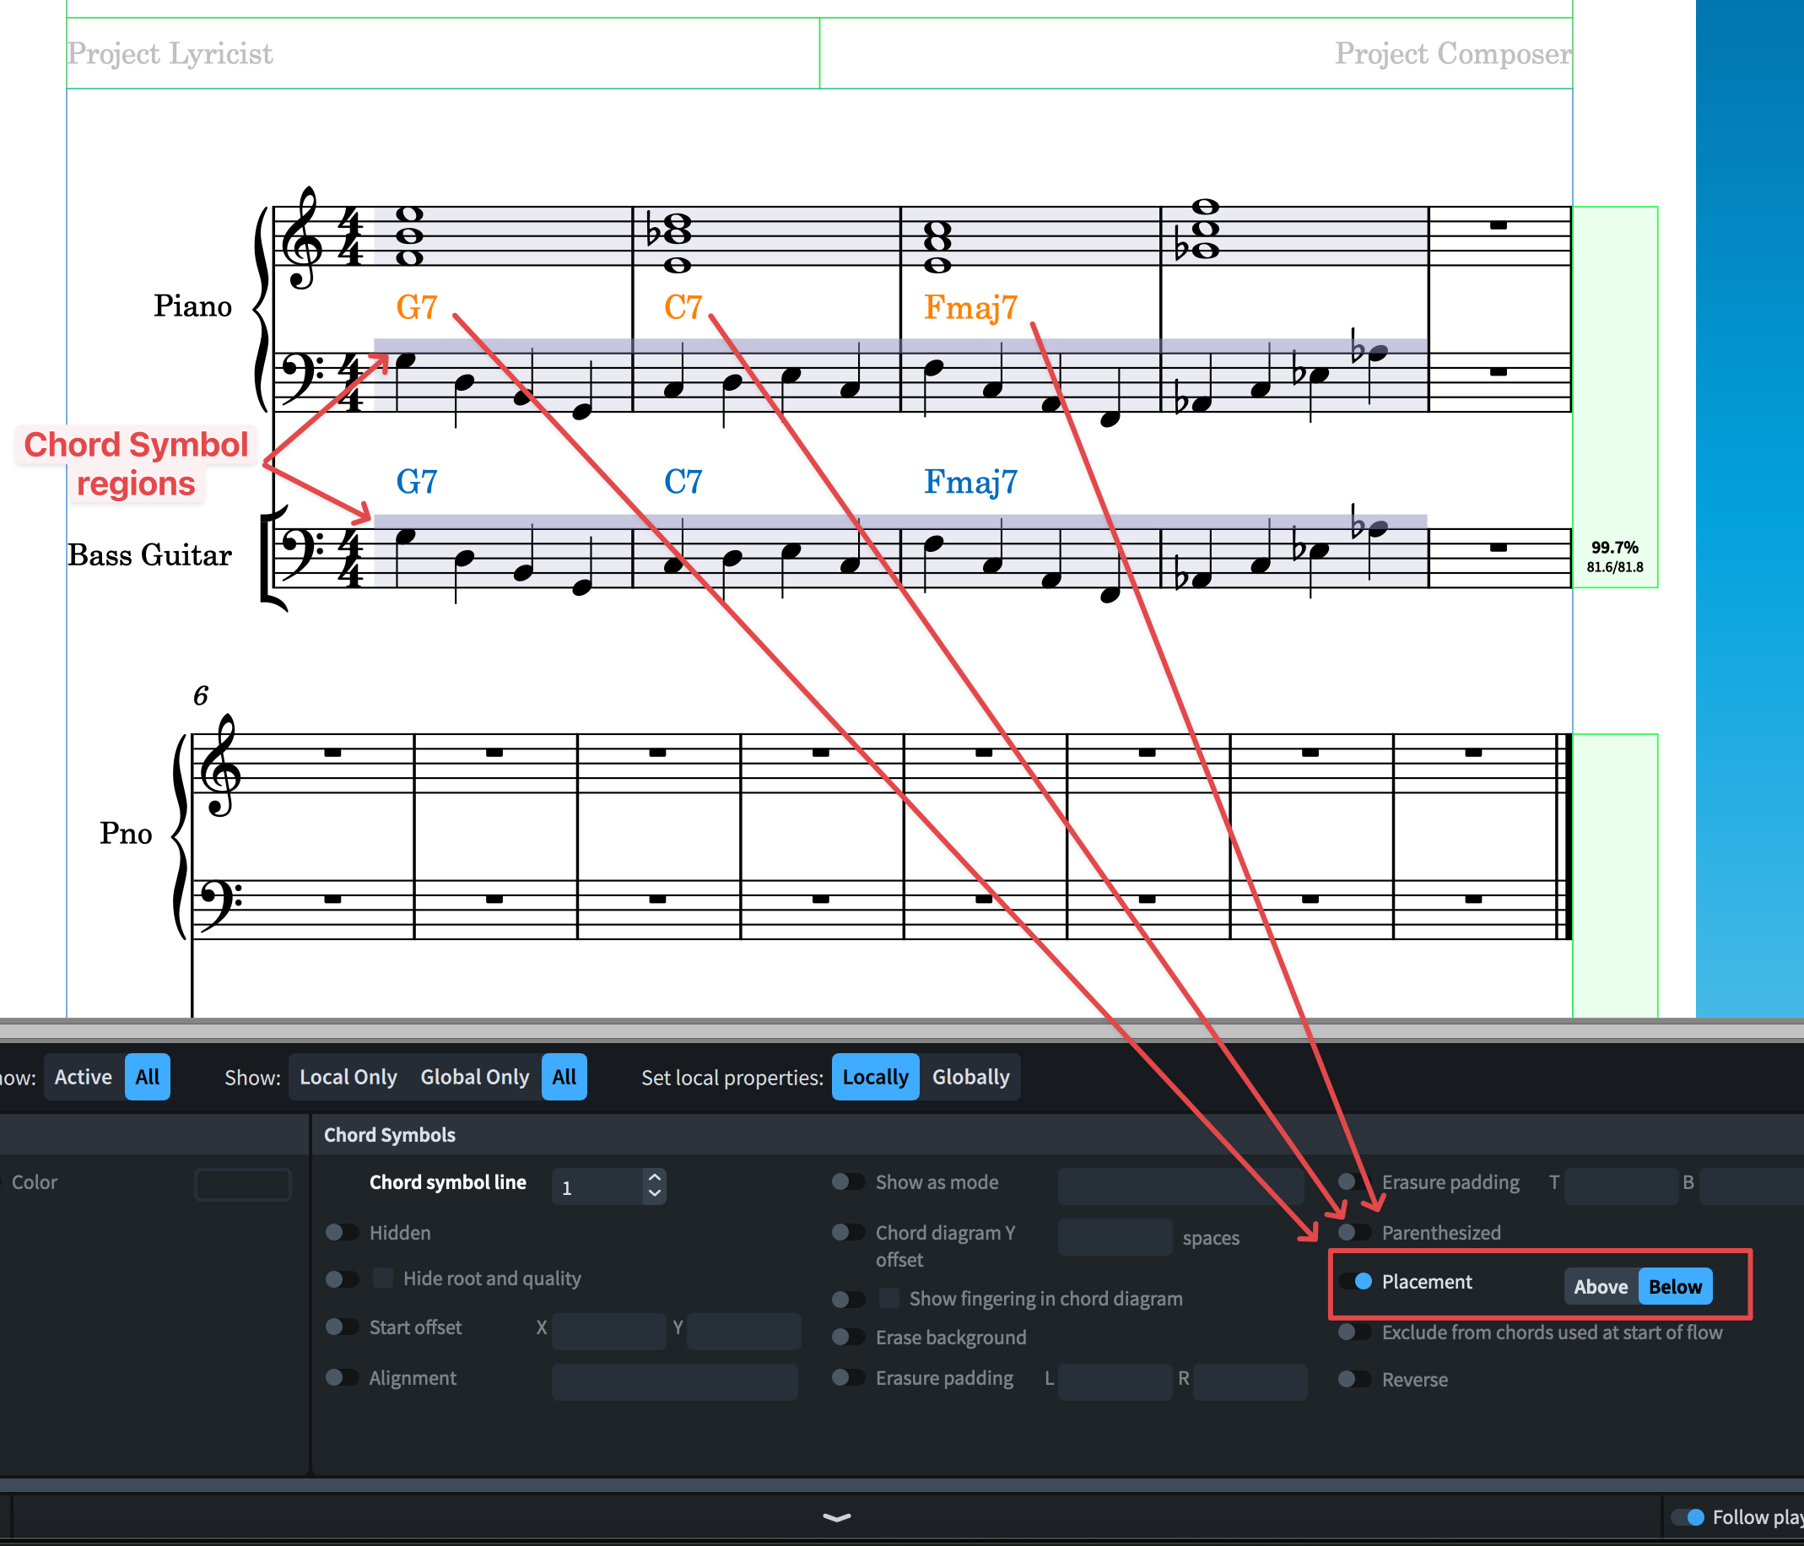1804x1546 pixels.
Task: Select the orange C7 chord symbol on Piano
Action: (x=683, y=307)
